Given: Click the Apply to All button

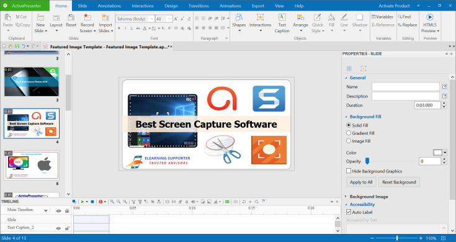Looking at the screenshot, I should tap(361, 182).
